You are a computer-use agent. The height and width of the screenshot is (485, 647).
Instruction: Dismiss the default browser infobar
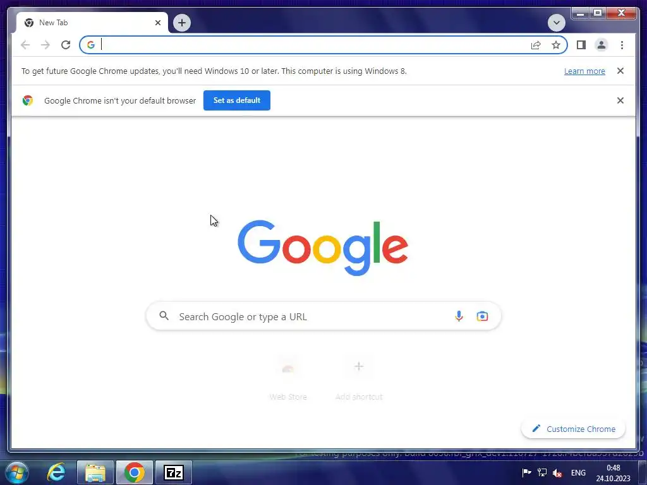(x=620, y=100)
